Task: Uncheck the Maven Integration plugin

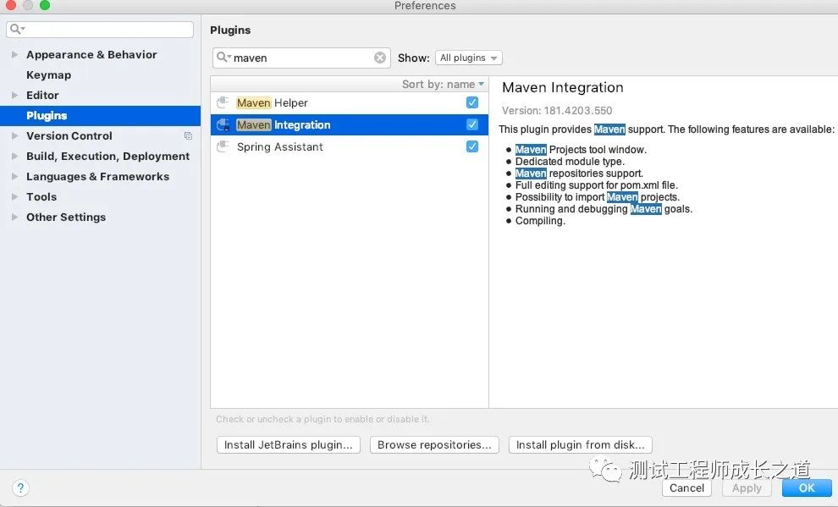Action: 472,124
